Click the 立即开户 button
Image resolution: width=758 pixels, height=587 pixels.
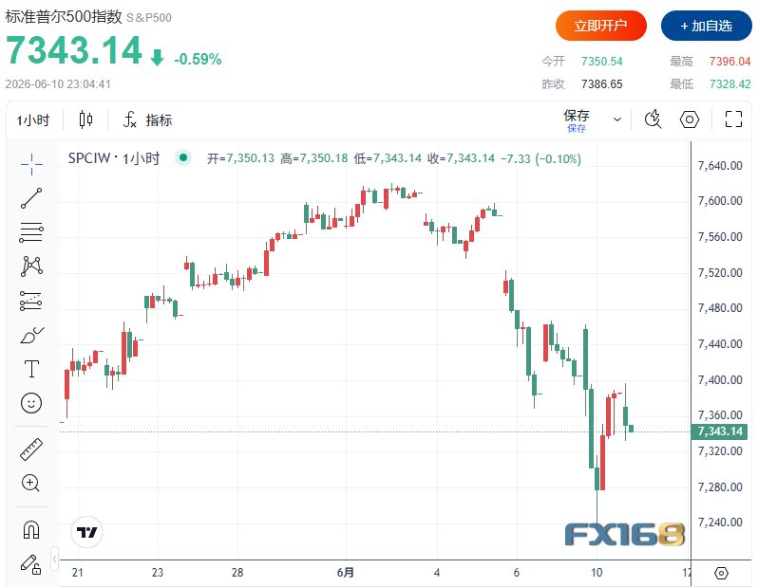point(601,26)
